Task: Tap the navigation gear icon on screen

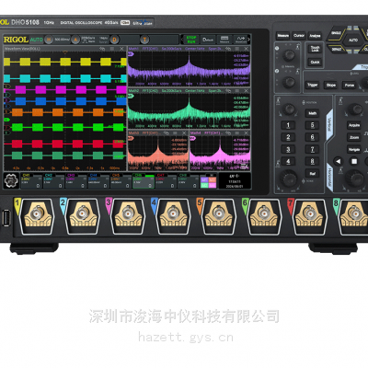Action: tap(11, 181)
